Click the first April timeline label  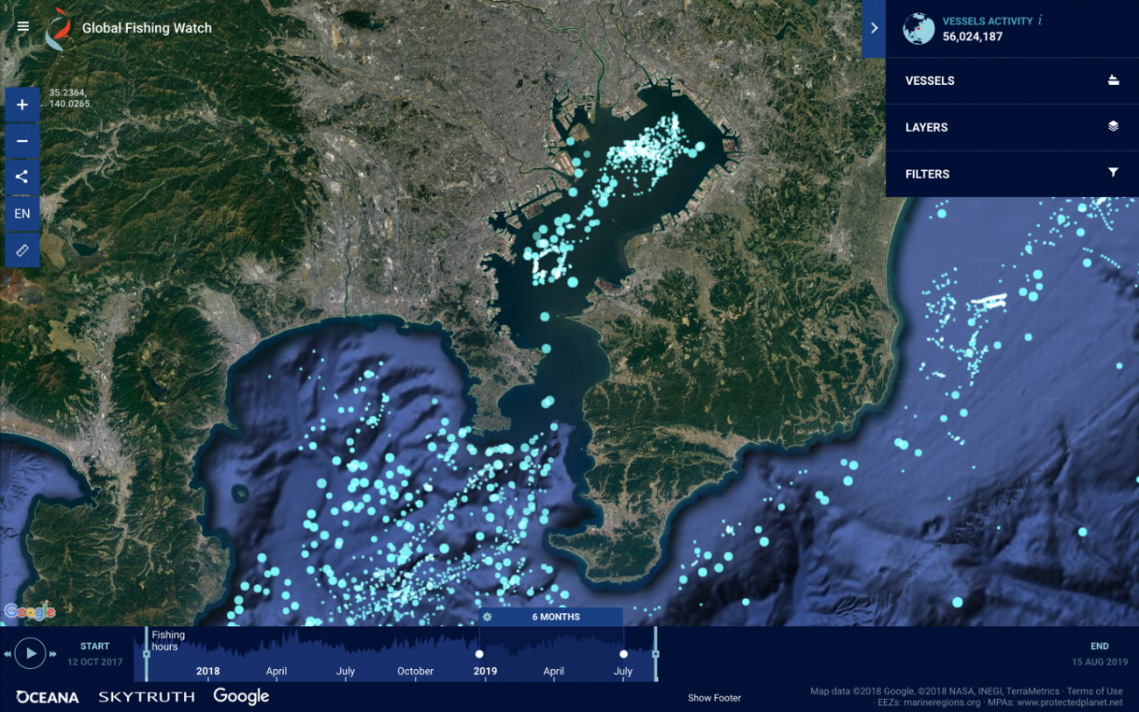[x=276, y=672]
